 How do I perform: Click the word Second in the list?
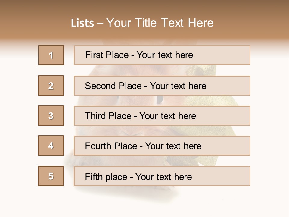pos(101,86)
